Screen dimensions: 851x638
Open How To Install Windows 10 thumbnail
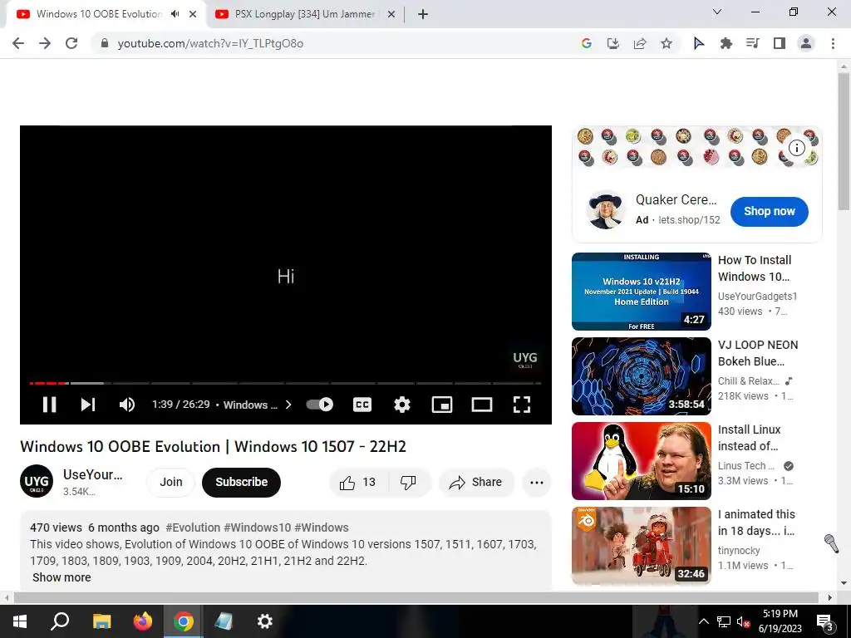coord(641,292)
